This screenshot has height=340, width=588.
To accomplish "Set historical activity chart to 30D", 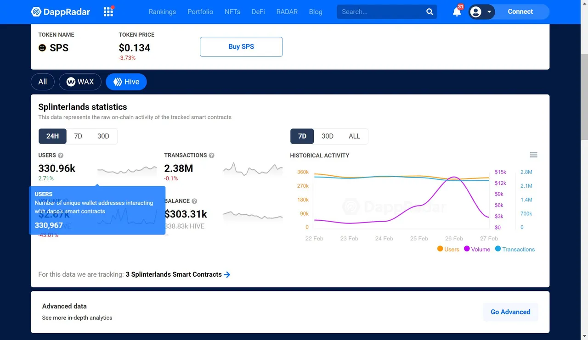I will [328, 136].
